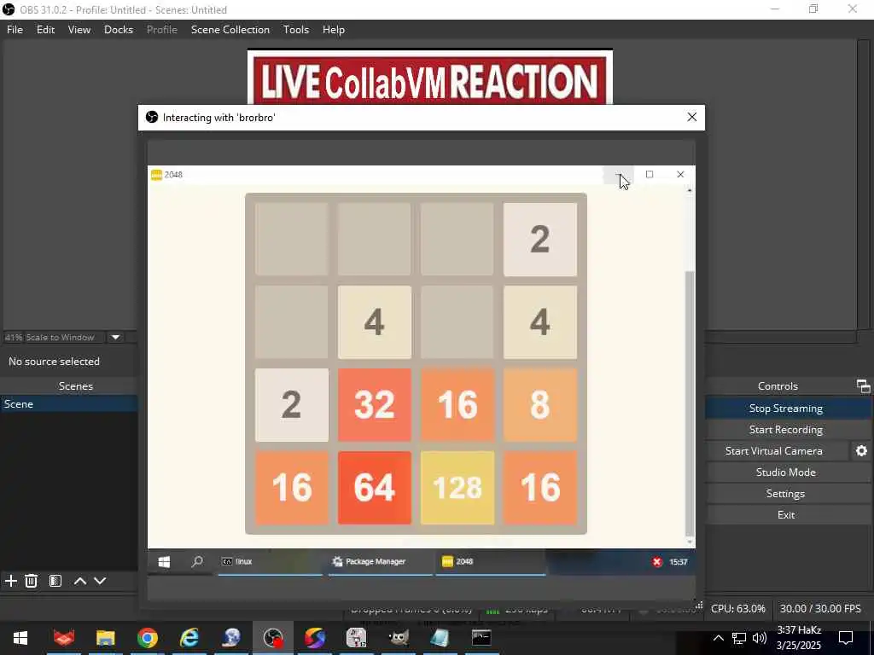Viewport: 874px width, 655px height.
Task: Add a new scene with the plus icon
Action: tap(10, 581)
